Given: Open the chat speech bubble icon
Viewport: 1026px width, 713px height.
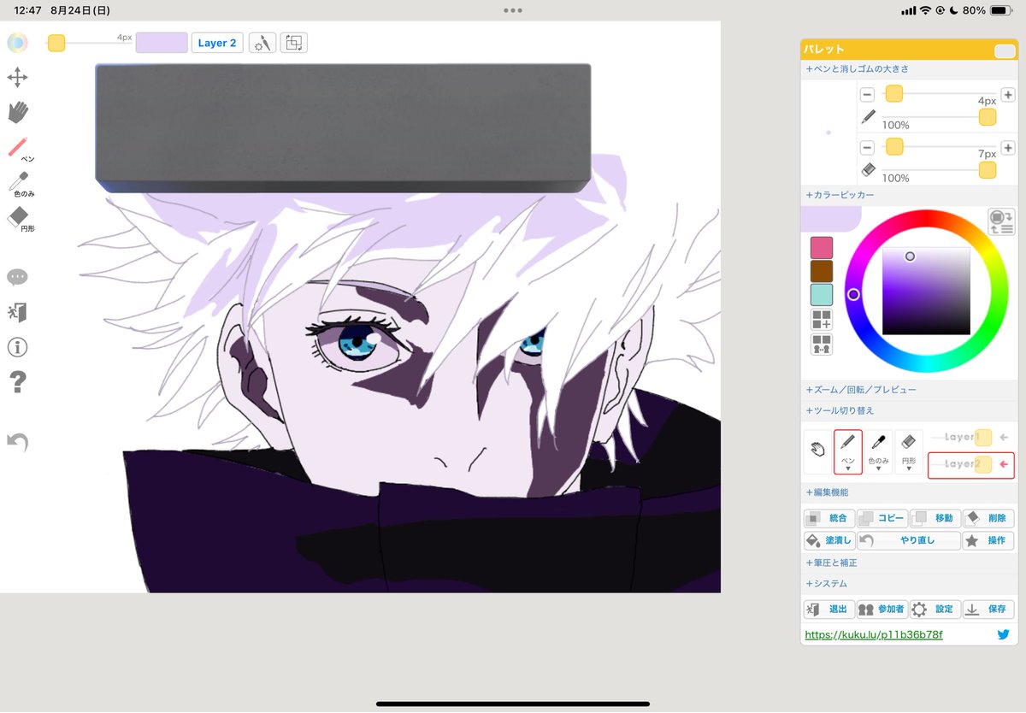Looking at the screenshot, I should (17, 277).
